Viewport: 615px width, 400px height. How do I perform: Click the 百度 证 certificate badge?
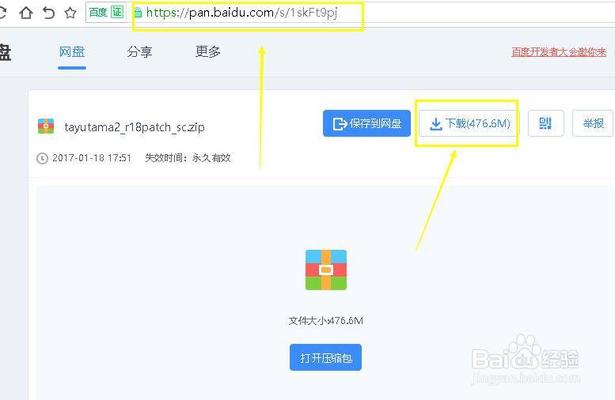coord(106,12)
